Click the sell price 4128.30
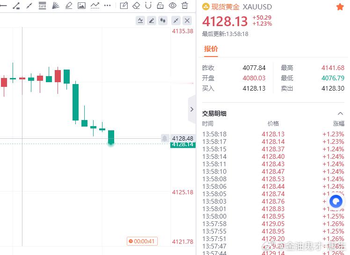 (333, 88)
